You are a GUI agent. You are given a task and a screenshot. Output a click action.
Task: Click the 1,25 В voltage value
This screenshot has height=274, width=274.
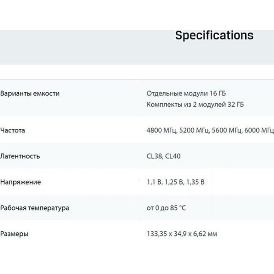(174, 182)
